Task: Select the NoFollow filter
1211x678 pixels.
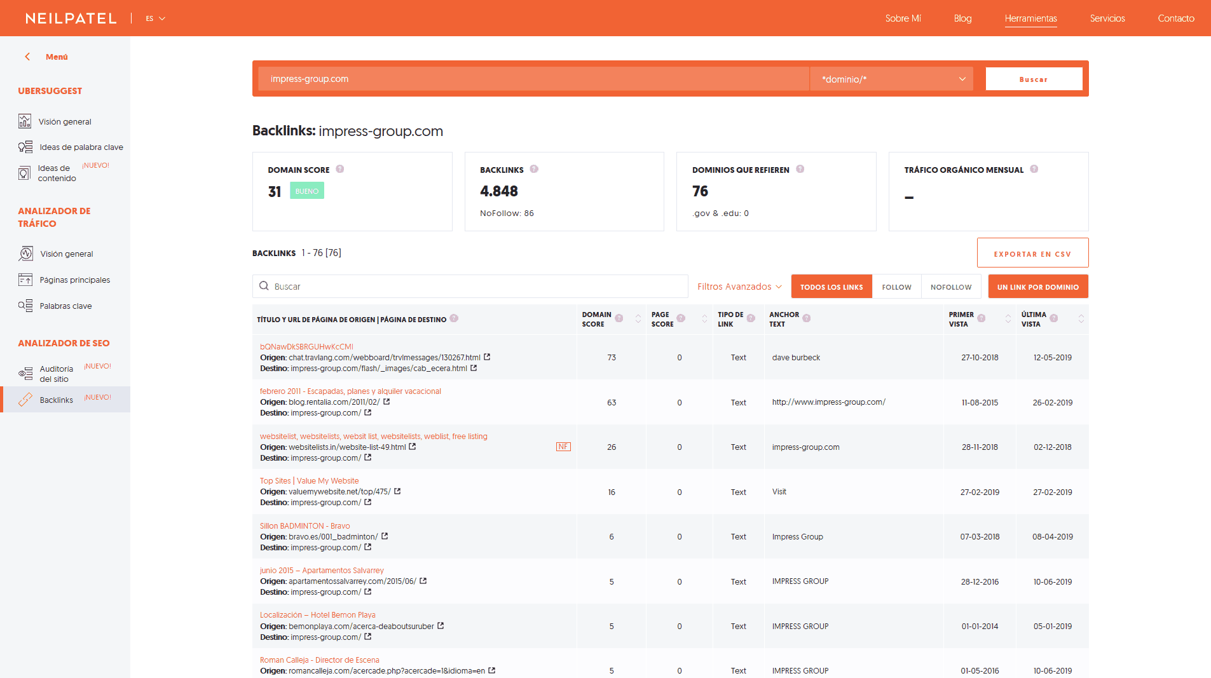Action: click(x=951, y=287)
